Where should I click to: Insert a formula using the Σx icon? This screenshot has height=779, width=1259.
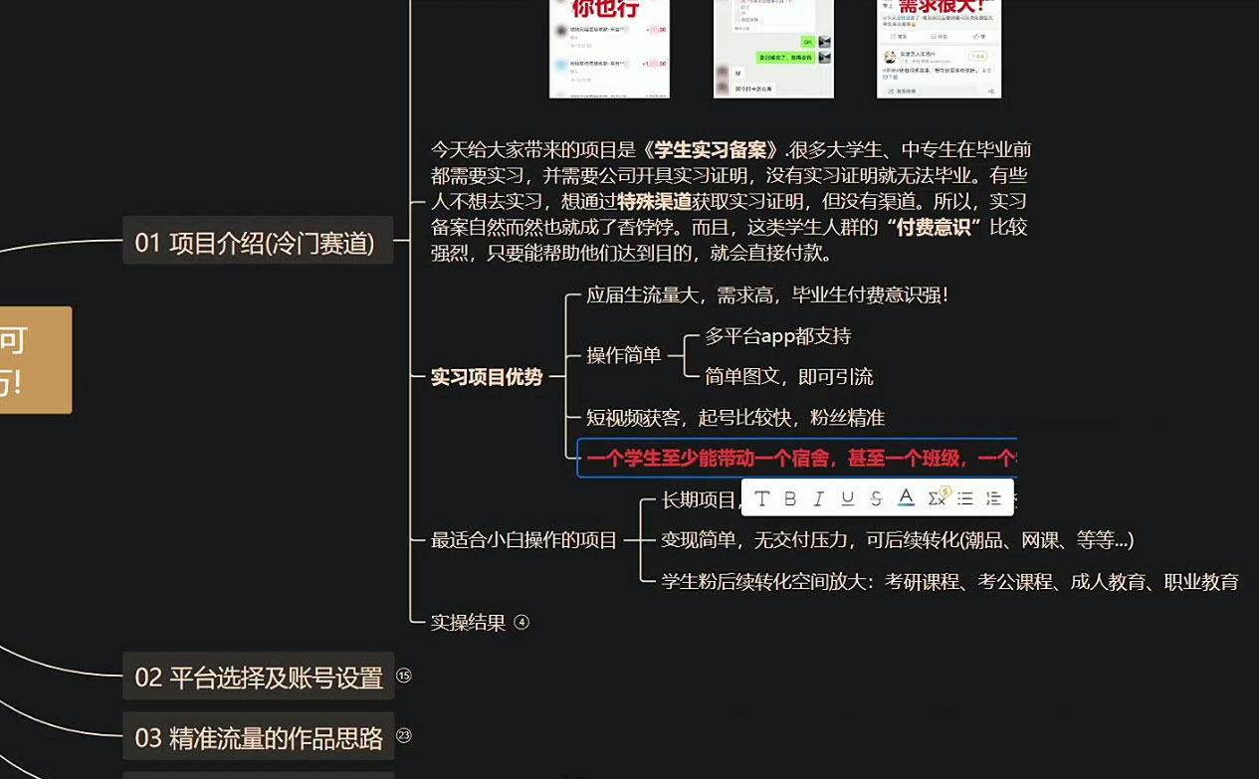click(x=938, y=498)
